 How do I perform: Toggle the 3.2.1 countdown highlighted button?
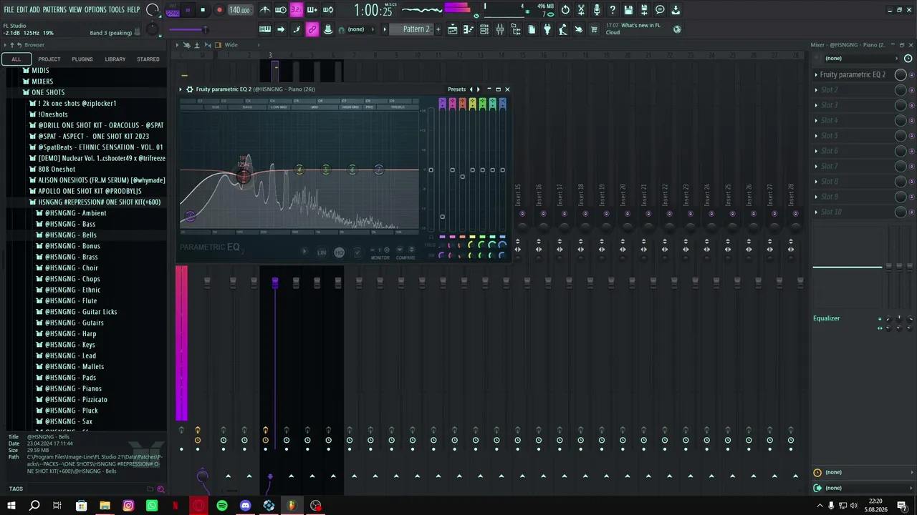click(x=297, y=10)
